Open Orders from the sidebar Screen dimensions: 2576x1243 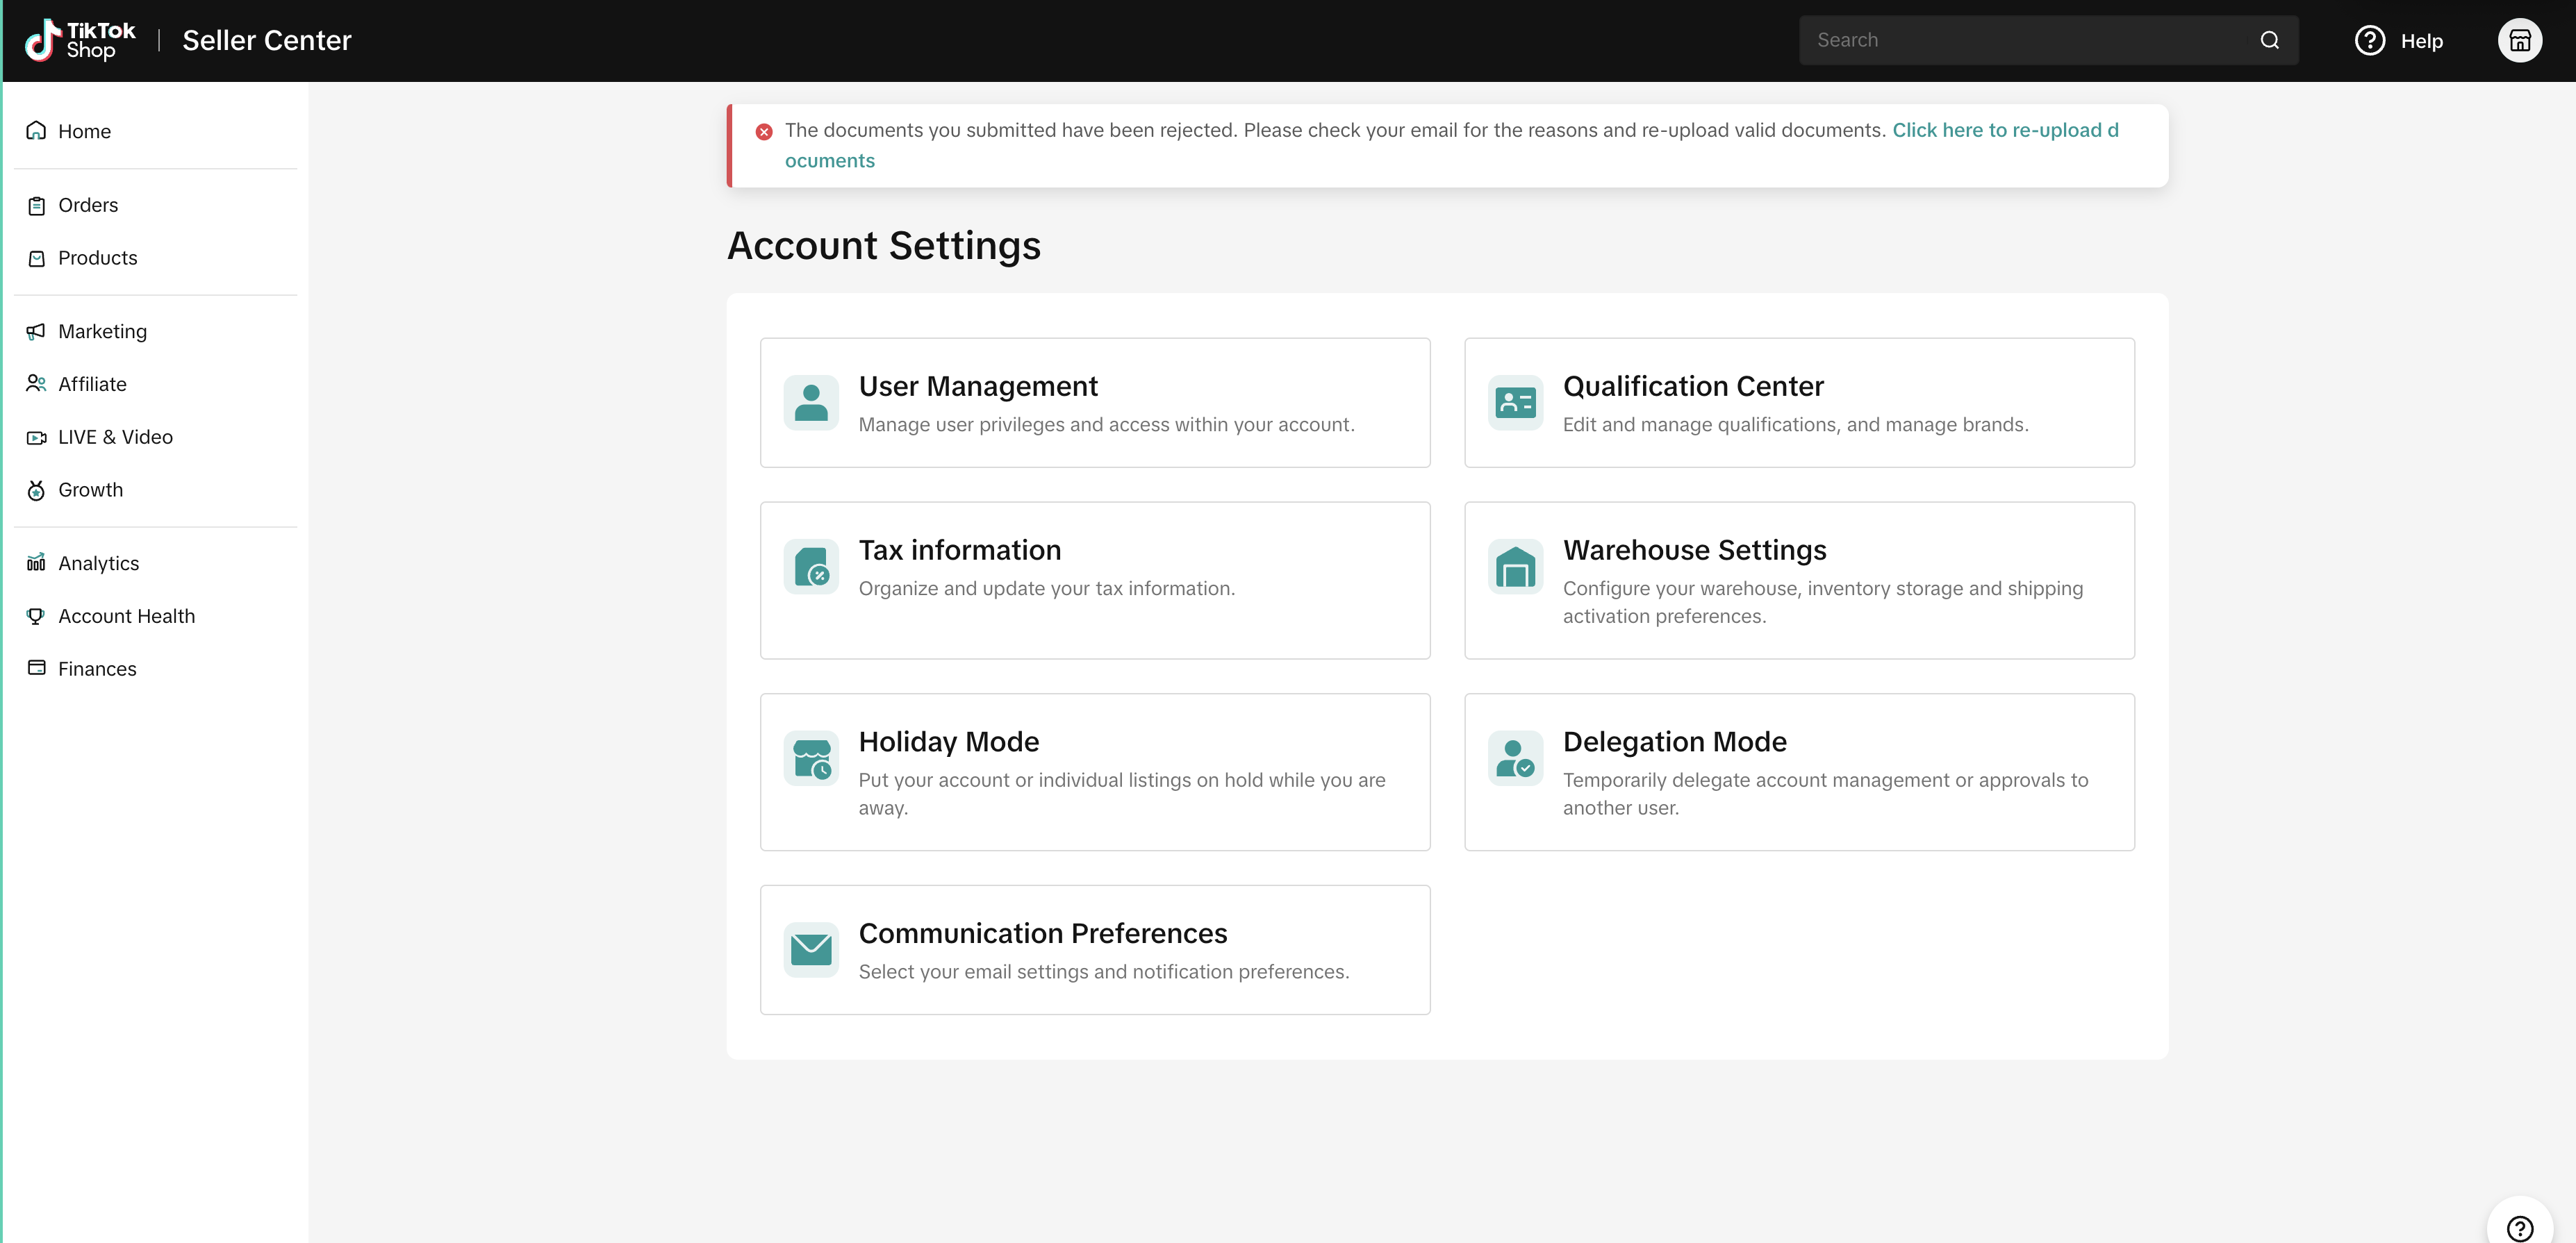click(88, 205)
